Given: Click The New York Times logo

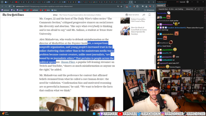Looking at the screenshot, I should 13,15.
